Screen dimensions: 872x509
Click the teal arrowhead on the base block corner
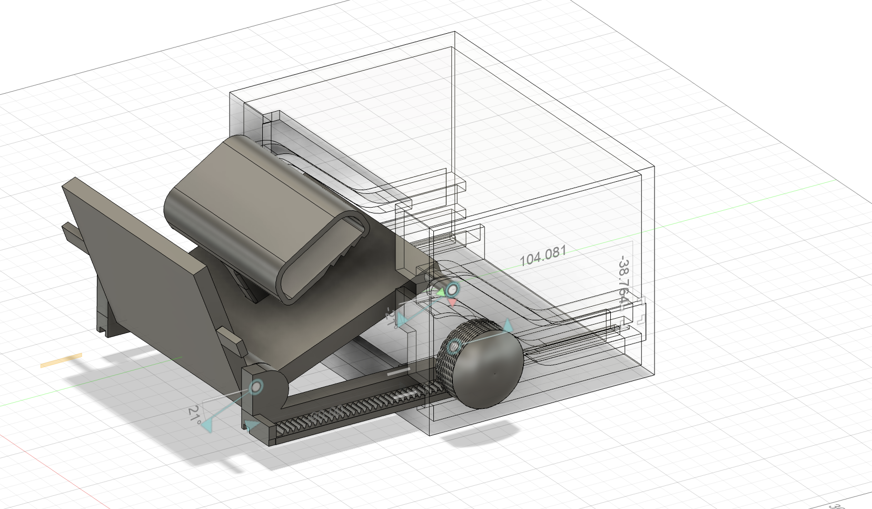click(252, 426)
